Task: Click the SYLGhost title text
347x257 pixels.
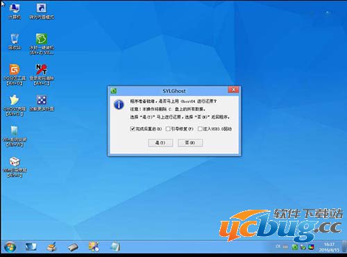Action: point(174,91)
